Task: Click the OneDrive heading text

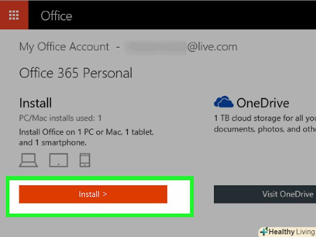Action: [x=263, y=103]
